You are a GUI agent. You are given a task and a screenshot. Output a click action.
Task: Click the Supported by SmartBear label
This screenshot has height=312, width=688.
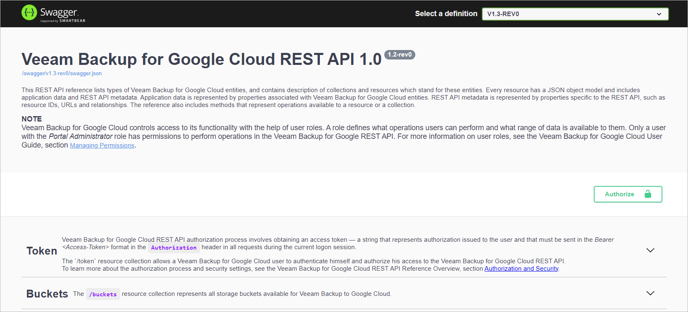click(x=63, y=21)
